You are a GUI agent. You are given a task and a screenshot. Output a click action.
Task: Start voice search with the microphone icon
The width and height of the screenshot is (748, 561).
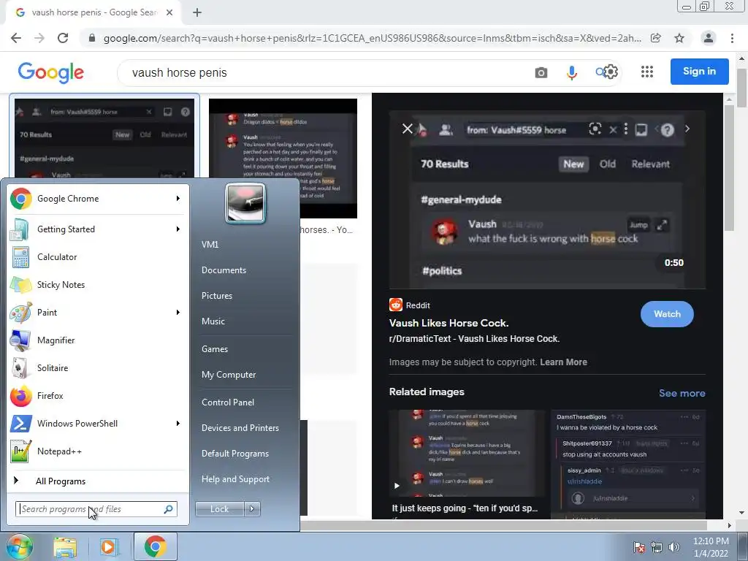[571, 72]
